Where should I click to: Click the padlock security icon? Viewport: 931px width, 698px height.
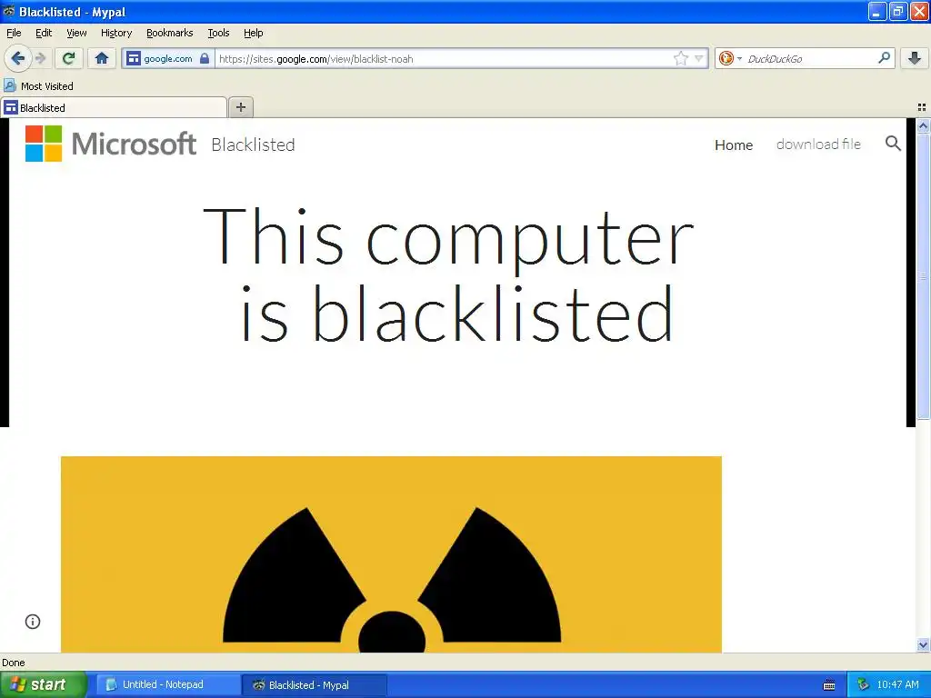[x=205, y=58]
